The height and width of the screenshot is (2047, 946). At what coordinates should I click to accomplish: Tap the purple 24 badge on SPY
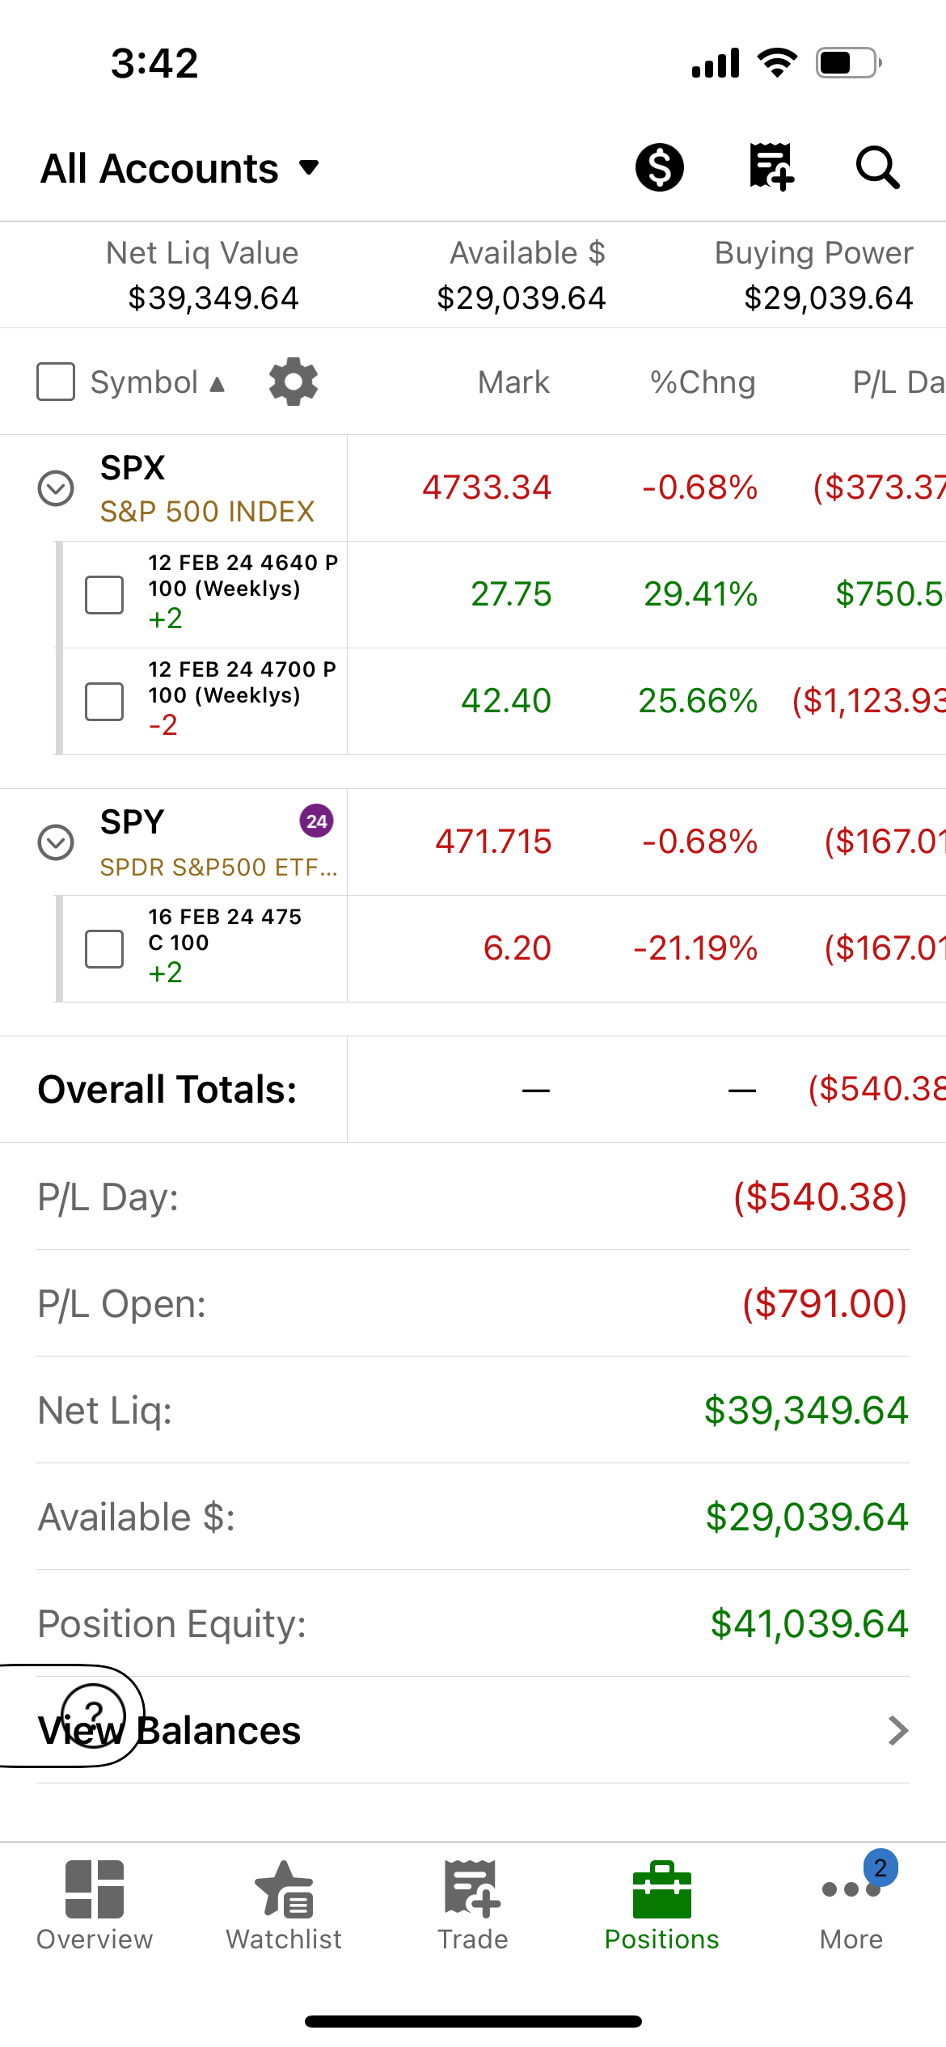click(316, 821)
